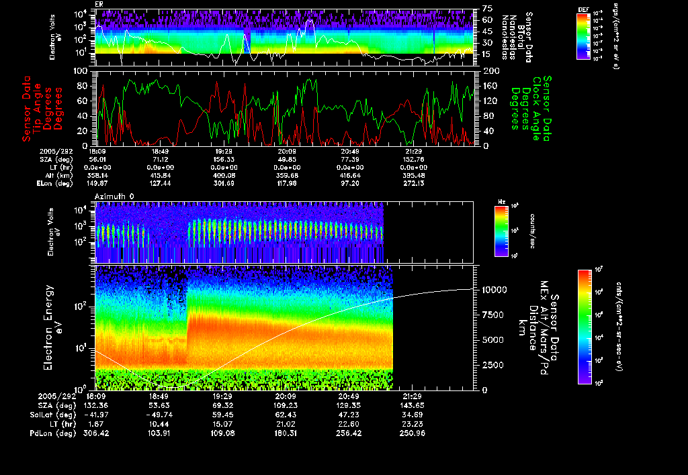This screenshot has height=475, width=688.
Task: Select SolLat value -49.74
Action: 159,415
